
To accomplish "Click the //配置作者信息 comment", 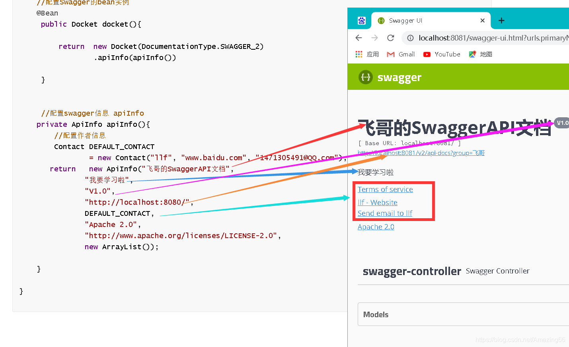I will click(80, 136).
